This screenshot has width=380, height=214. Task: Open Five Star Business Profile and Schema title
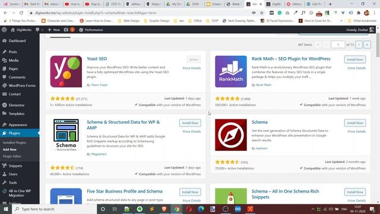125,191
